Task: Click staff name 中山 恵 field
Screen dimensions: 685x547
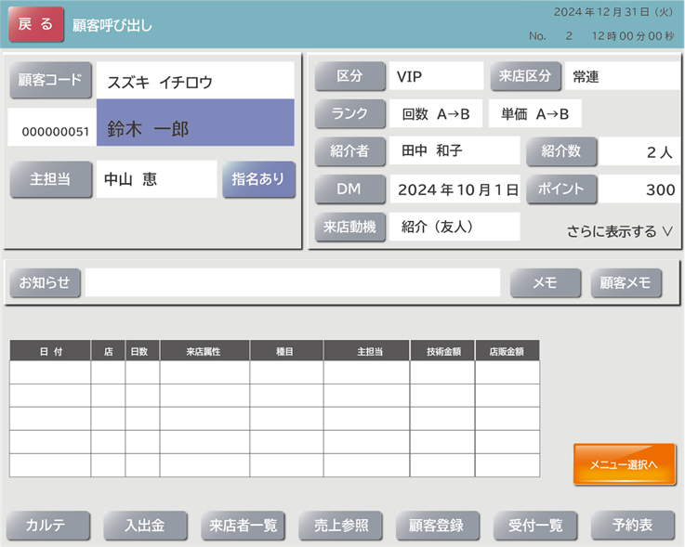Action: click(156, 179)
